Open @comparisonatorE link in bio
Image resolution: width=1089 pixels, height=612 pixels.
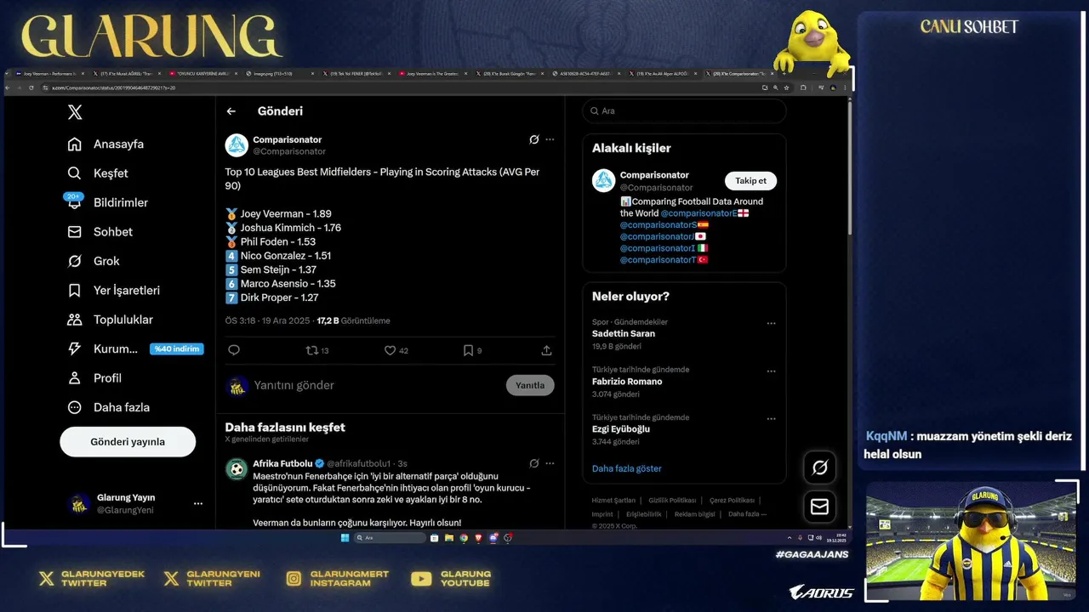point(698,213)
